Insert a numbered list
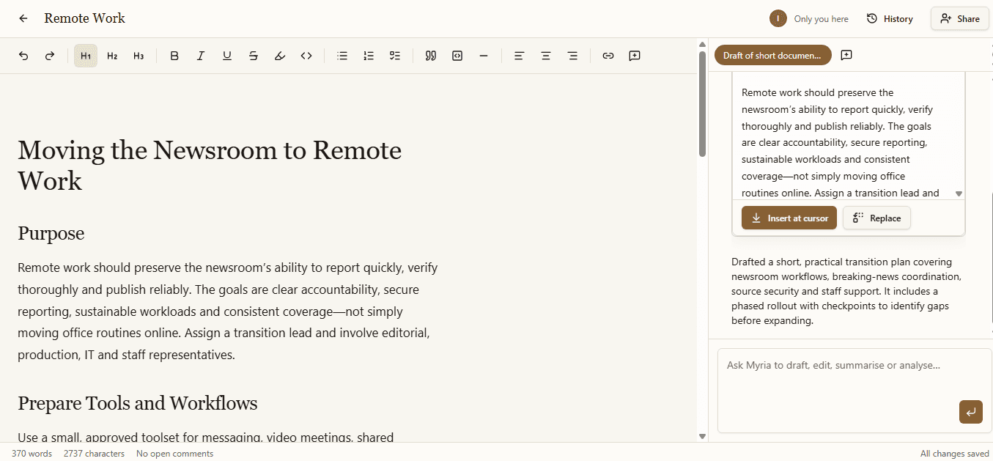 coord(369,56)
